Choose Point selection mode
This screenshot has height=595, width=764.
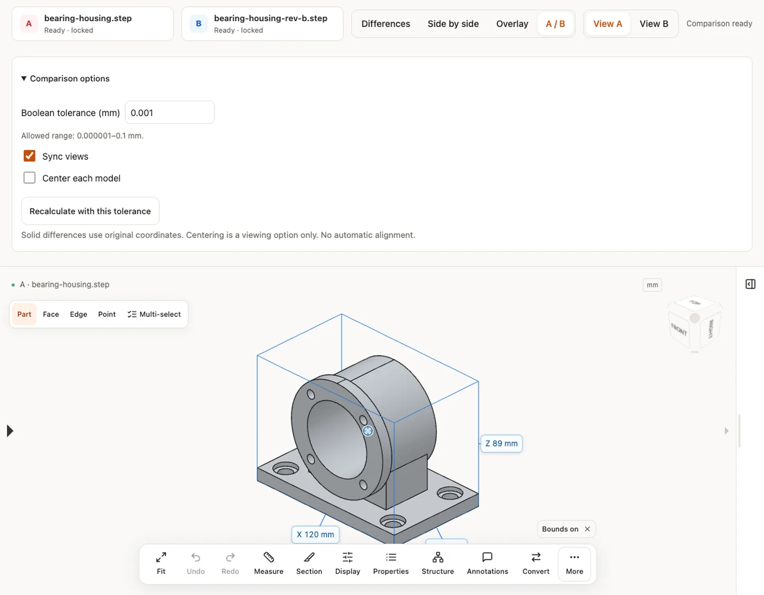(x=107, y=314)
